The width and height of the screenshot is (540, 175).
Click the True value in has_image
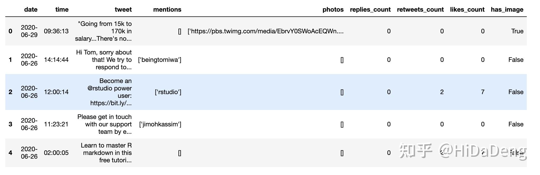[517, 31]
